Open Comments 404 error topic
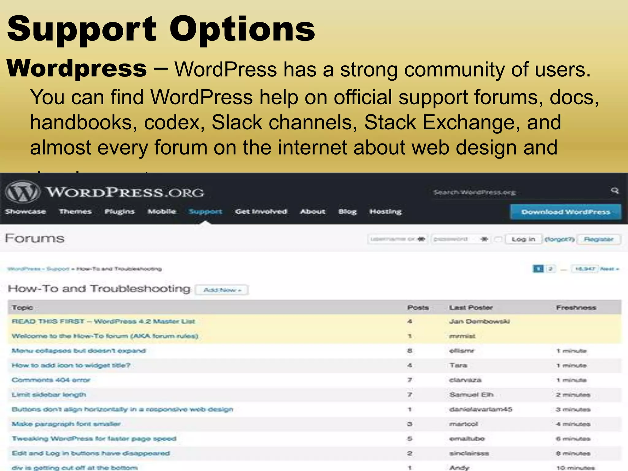Screen dimensions: 628x471 pos(51,380)
